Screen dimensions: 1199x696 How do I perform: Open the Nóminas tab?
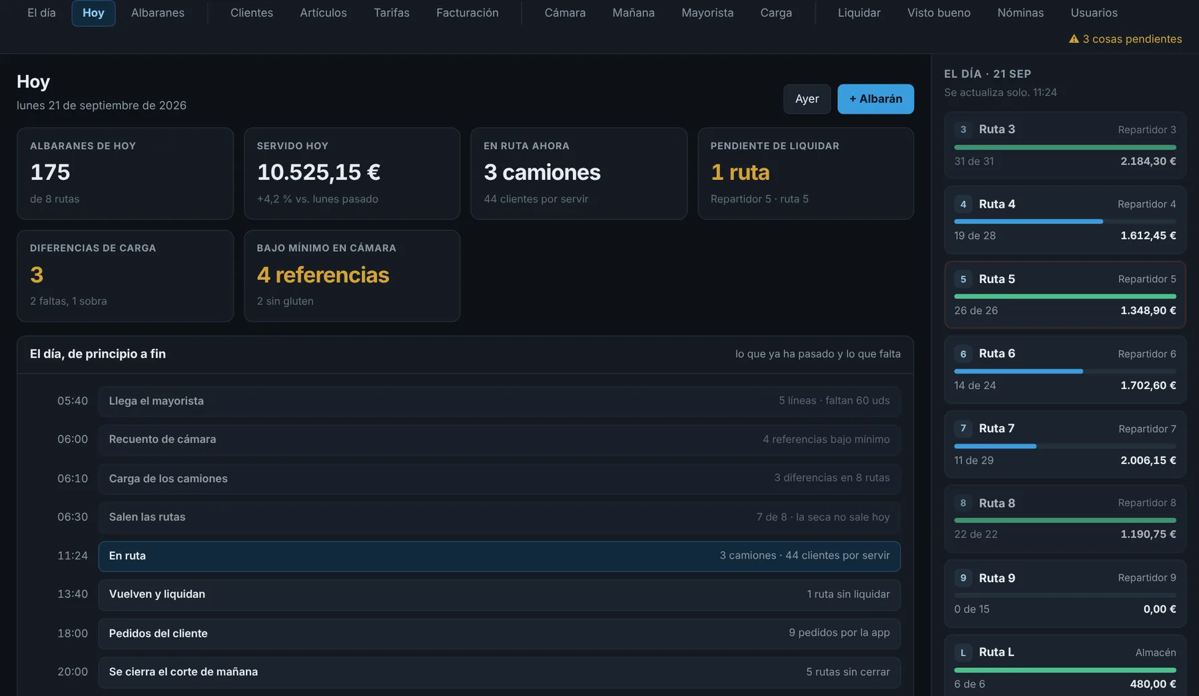[x=1020, y=13]
